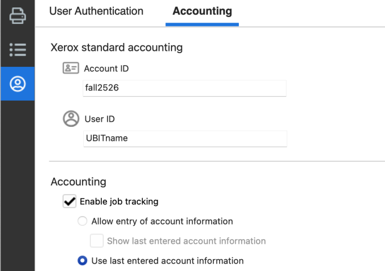Focus the User ID field containing UBITname
385x271 pixels.
185,139
